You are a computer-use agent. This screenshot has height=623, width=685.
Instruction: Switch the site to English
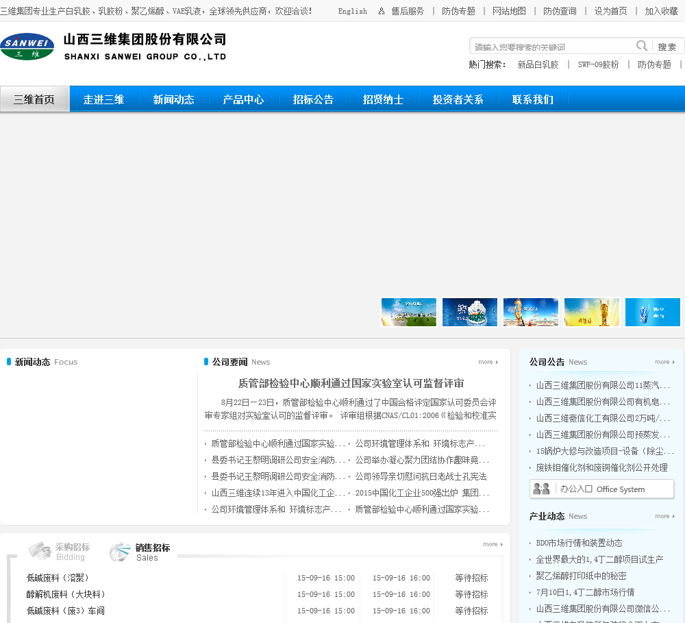(353, 11)
